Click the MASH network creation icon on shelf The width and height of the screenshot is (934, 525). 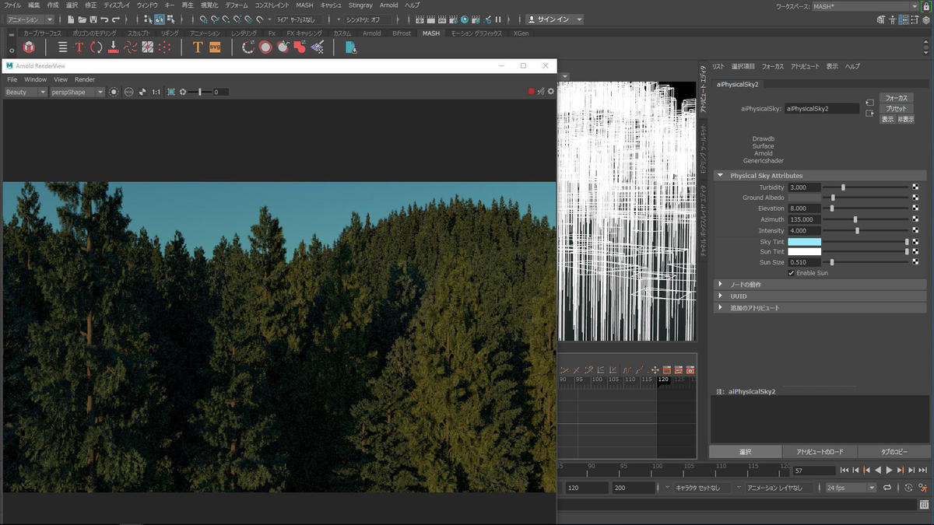point(29,47)
